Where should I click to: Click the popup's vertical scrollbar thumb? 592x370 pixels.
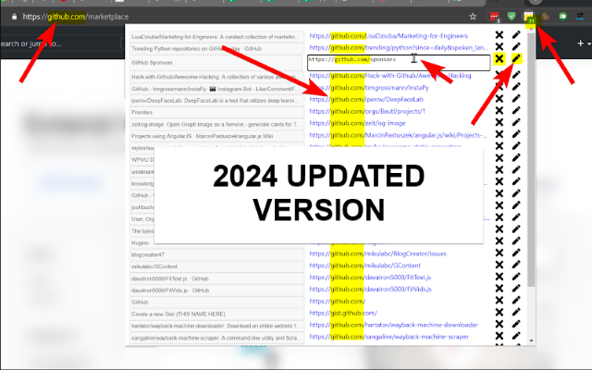(531, 160)
